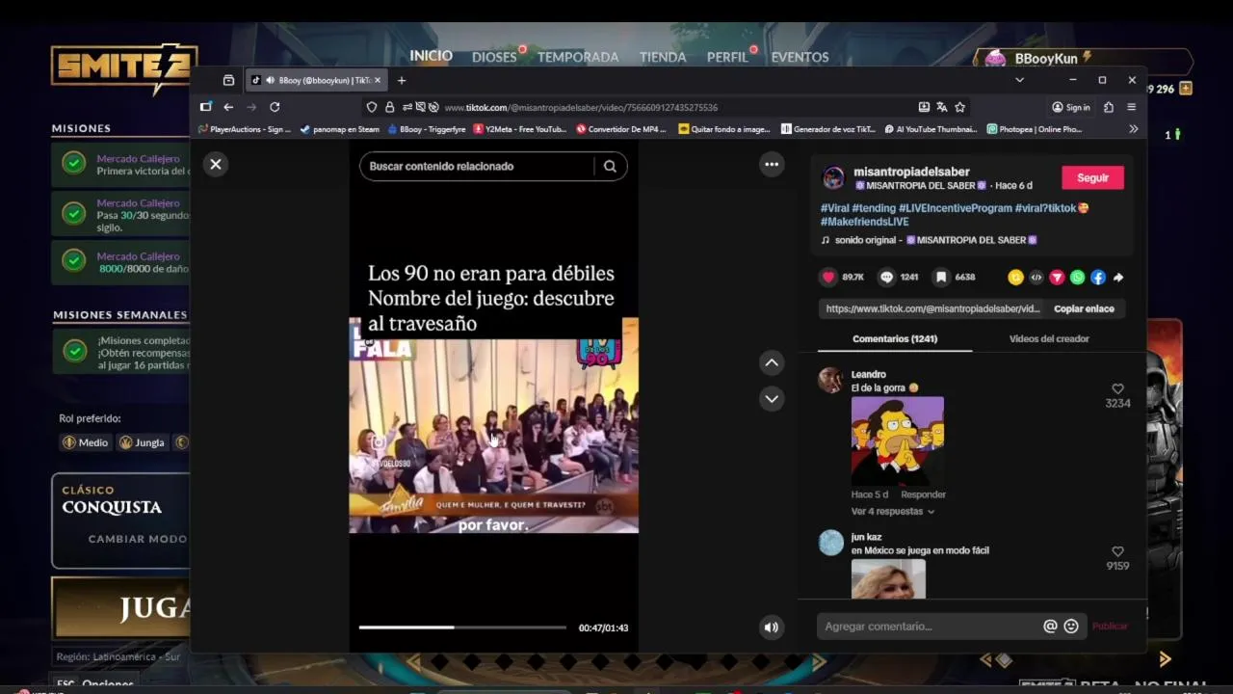Click the @ mention icon in the comment box
Image resolution: width=1233 pixels, height=694 pixels.
1050,627
